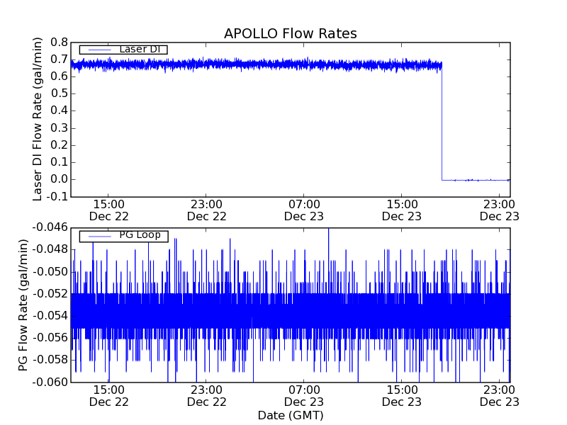The width and height of the screenshot is (567, 425).
Task: Click top chart's '07:00 Dec 23' label
Action: pyautogui.click(x=304, y=210)
